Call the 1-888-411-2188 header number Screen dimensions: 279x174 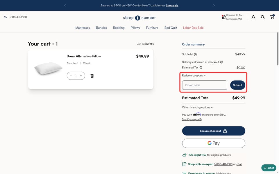pyautogui.click(x=18, y=17)
